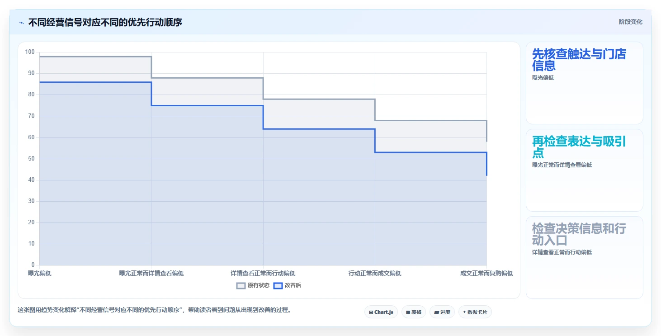661x336 pixels.
Task: Click the blue 改善后 legend swatch
Action: [x=278, y=285]
